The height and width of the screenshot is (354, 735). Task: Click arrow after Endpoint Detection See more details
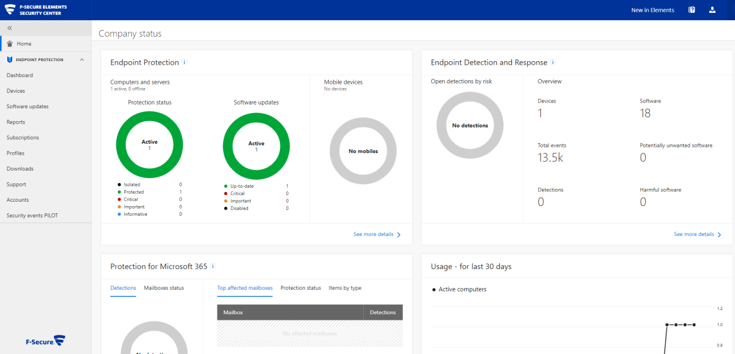click(720, 234)
